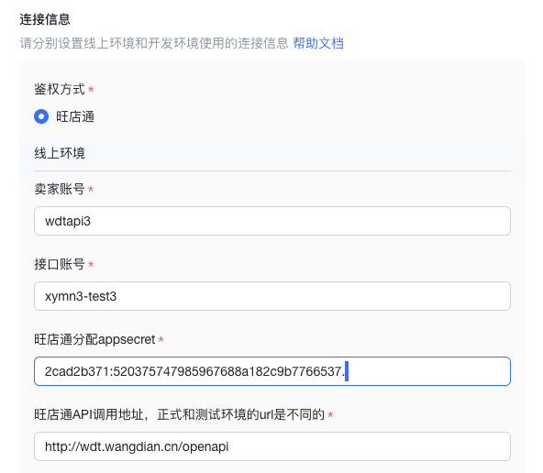Click the 旺店通 radio option label text
The width and height of the screenshot is (543, 473).
tap(75, 116)
